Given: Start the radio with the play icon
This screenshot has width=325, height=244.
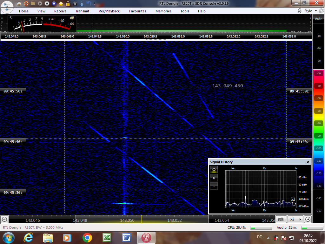Looking at the screenshot, I should (40, 3).
